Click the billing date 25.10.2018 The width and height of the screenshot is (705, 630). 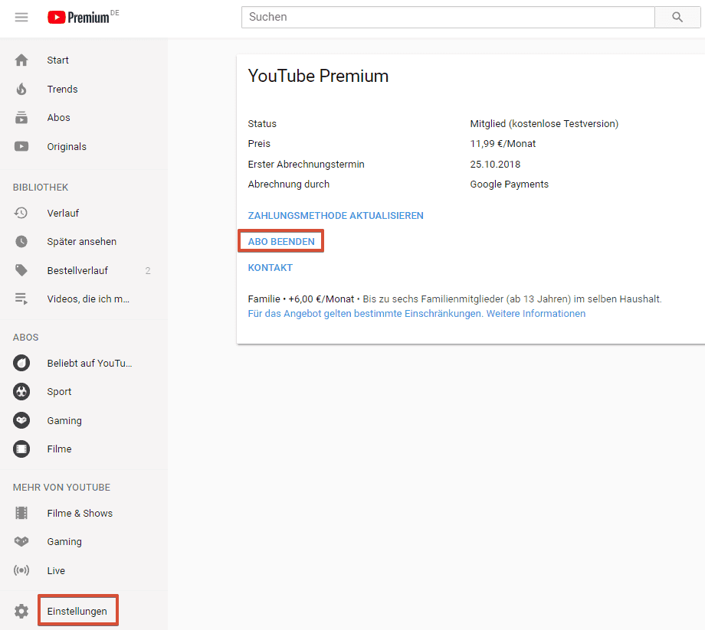click(x=495, y=165)
